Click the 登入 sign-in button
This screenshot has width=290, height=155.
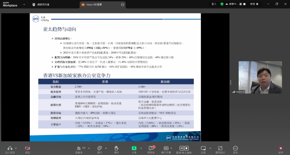214,4
